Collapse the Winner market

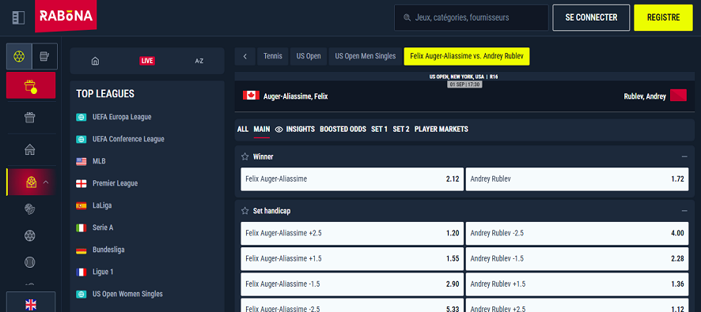(684, 156)
